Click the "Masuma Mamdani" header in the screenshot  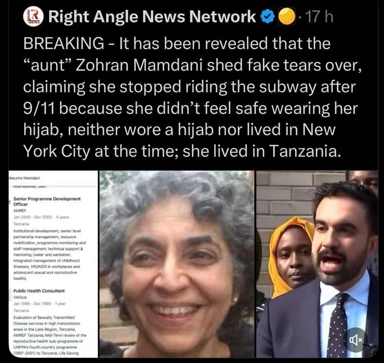tap(24, 178)
